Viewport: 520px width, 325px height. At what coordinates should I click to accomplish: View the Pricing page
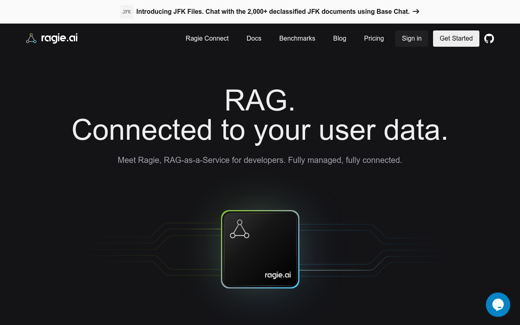pos(374,38)
